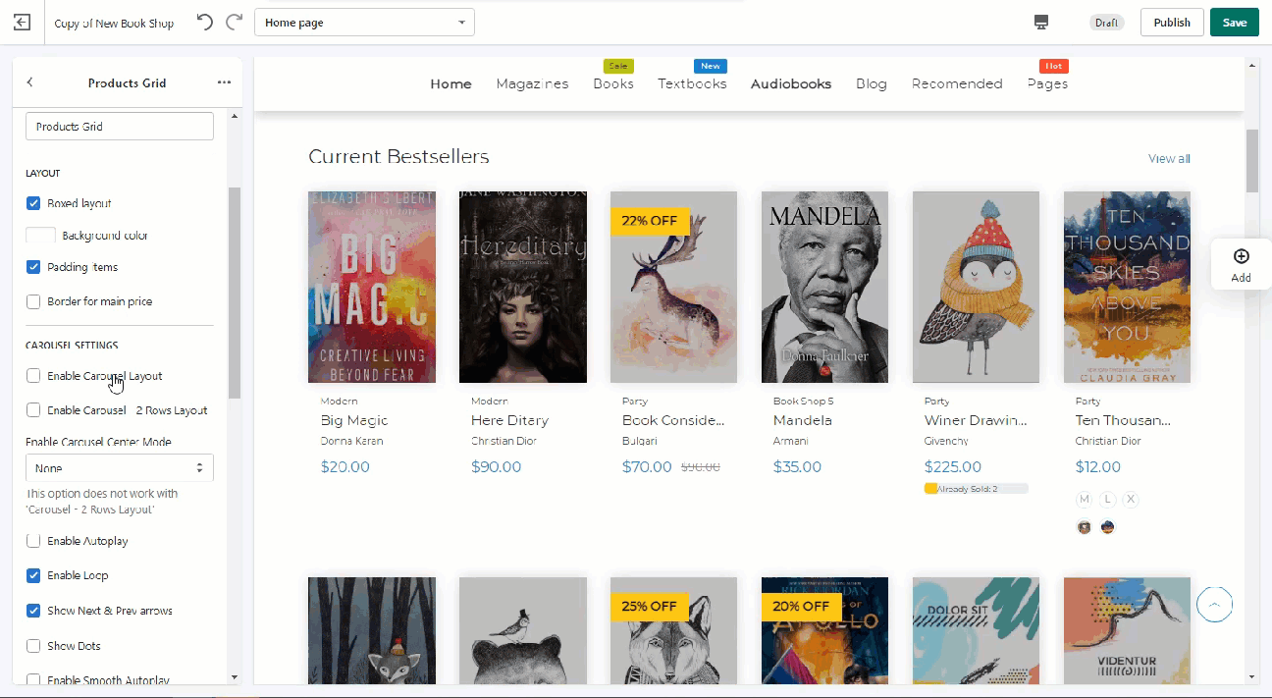This screenshot has width=1272, height=698.
Task: Uncheck Enable Loop
Action: point(33,575)
